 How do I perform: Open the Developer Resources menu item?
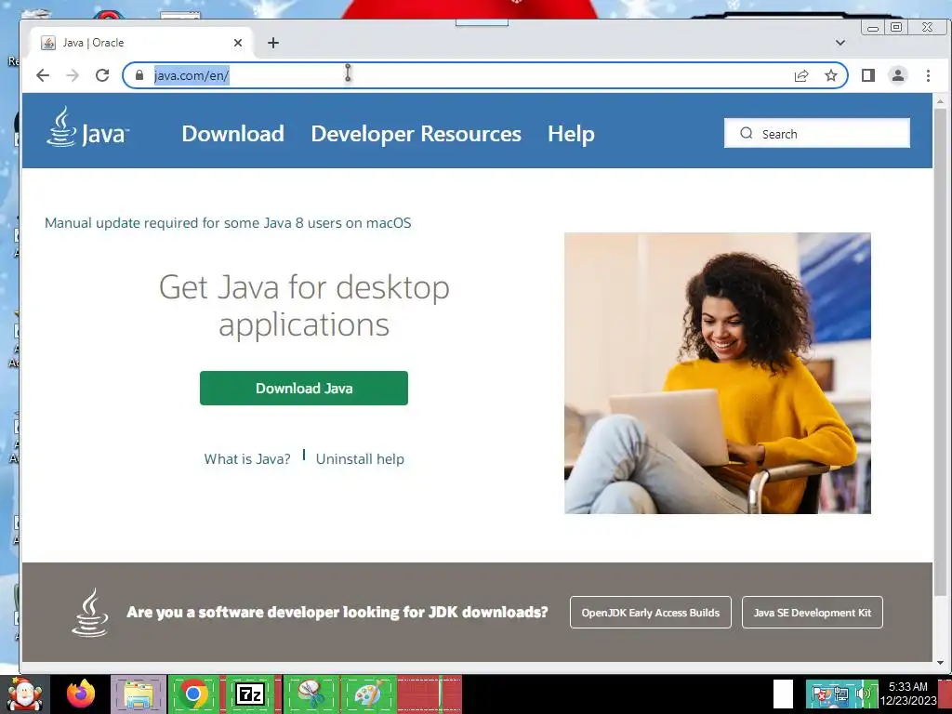coord(416,134)
